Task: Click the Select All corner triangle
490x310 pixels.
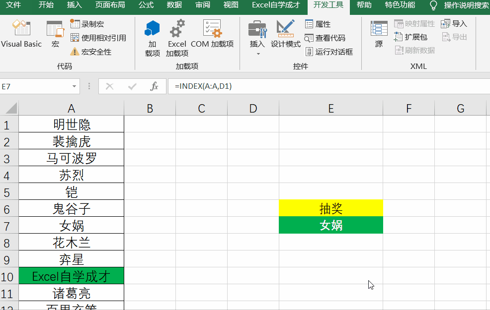Action: click(11, 108)
